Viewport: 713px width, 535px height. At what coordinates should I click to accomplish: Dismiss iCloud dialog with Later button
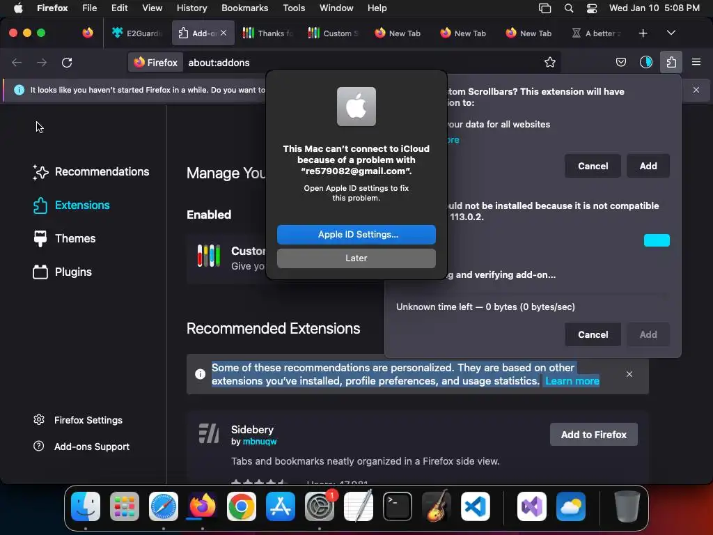point(356,258)
